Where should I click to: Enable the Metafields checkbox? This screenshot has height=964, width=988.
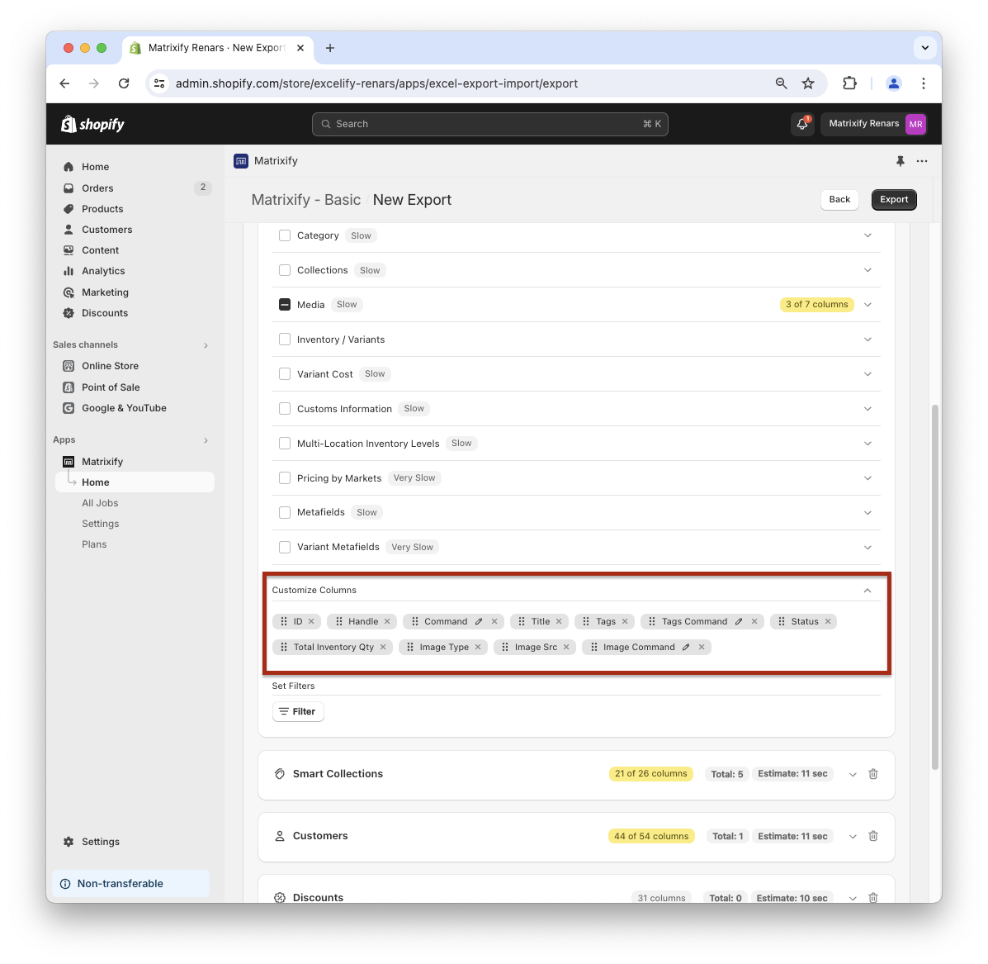coord(285,512)
